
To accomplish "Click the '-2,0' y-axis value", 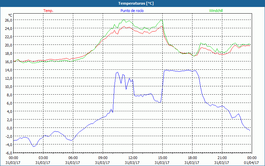I will [x=9, y=136].
